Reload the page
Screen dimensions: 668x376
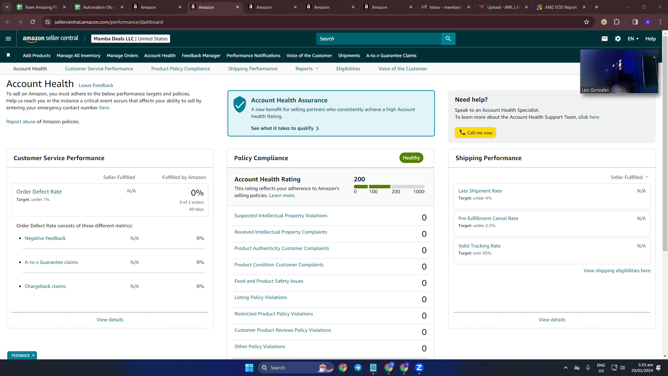tap(33, 22)
